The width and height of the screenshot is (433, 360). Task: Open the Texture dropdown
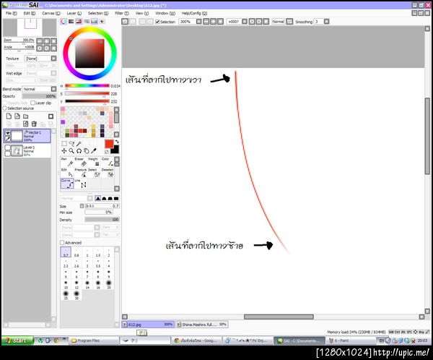(54, 59)
